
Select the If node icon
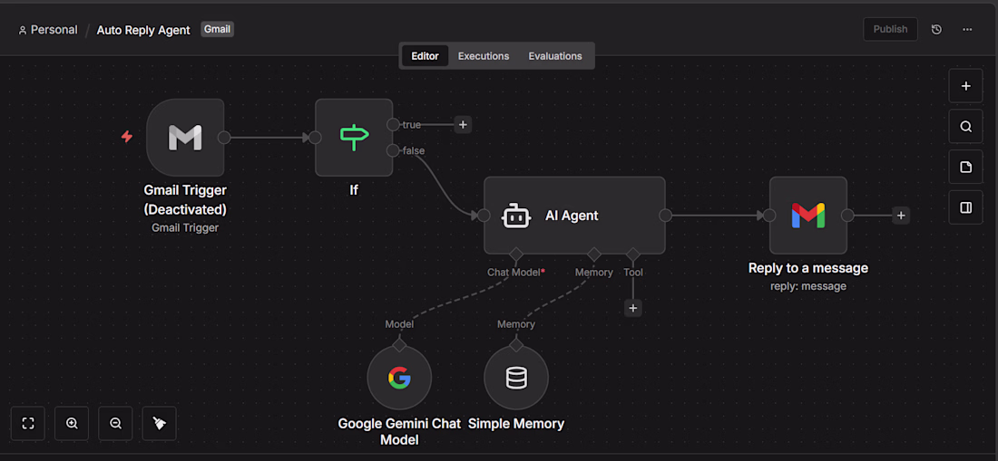[x=354, y=138]
